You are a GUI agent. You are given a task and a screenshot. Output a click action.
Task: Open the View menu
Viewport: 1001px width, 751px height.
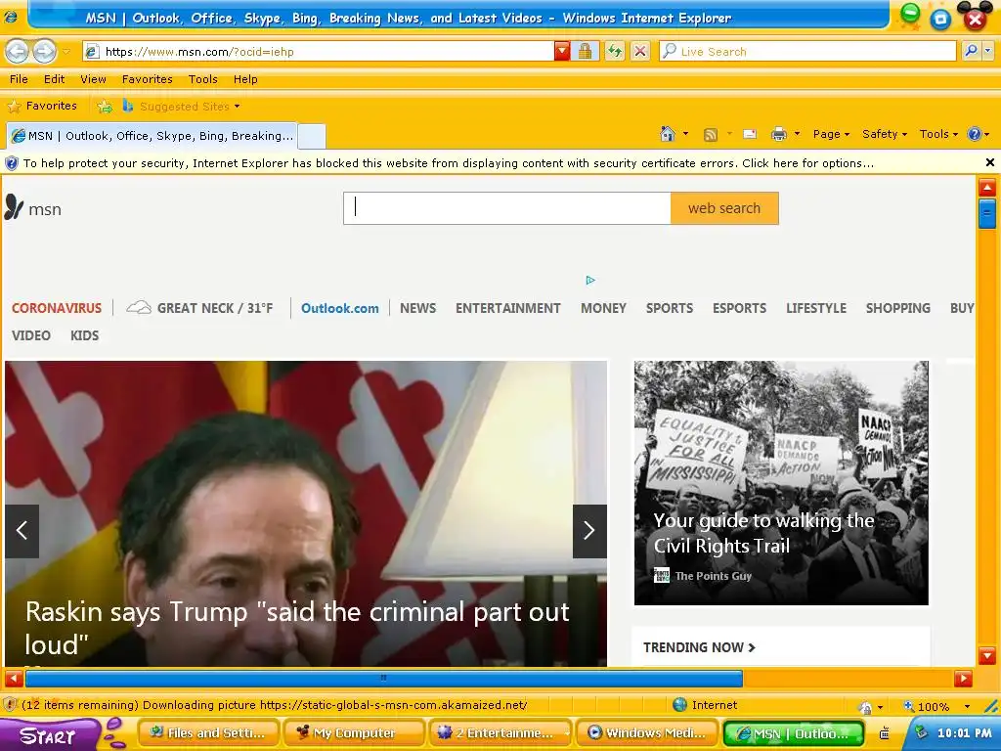click(x=93, y=79)
